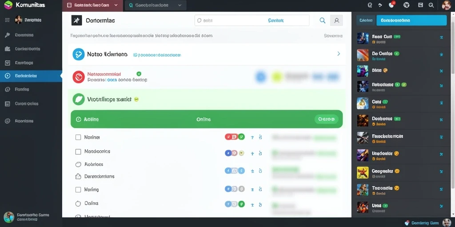The width and height of the screenshot is (455, 227).
Task: Open the red top-bar tab dropdown arrow
Action: pos(116,5)
